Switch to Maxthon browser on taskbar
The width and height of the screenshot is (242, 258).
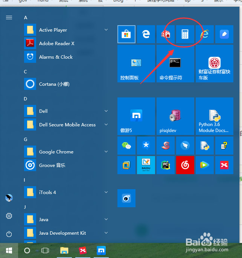click(x=101, y=250)
